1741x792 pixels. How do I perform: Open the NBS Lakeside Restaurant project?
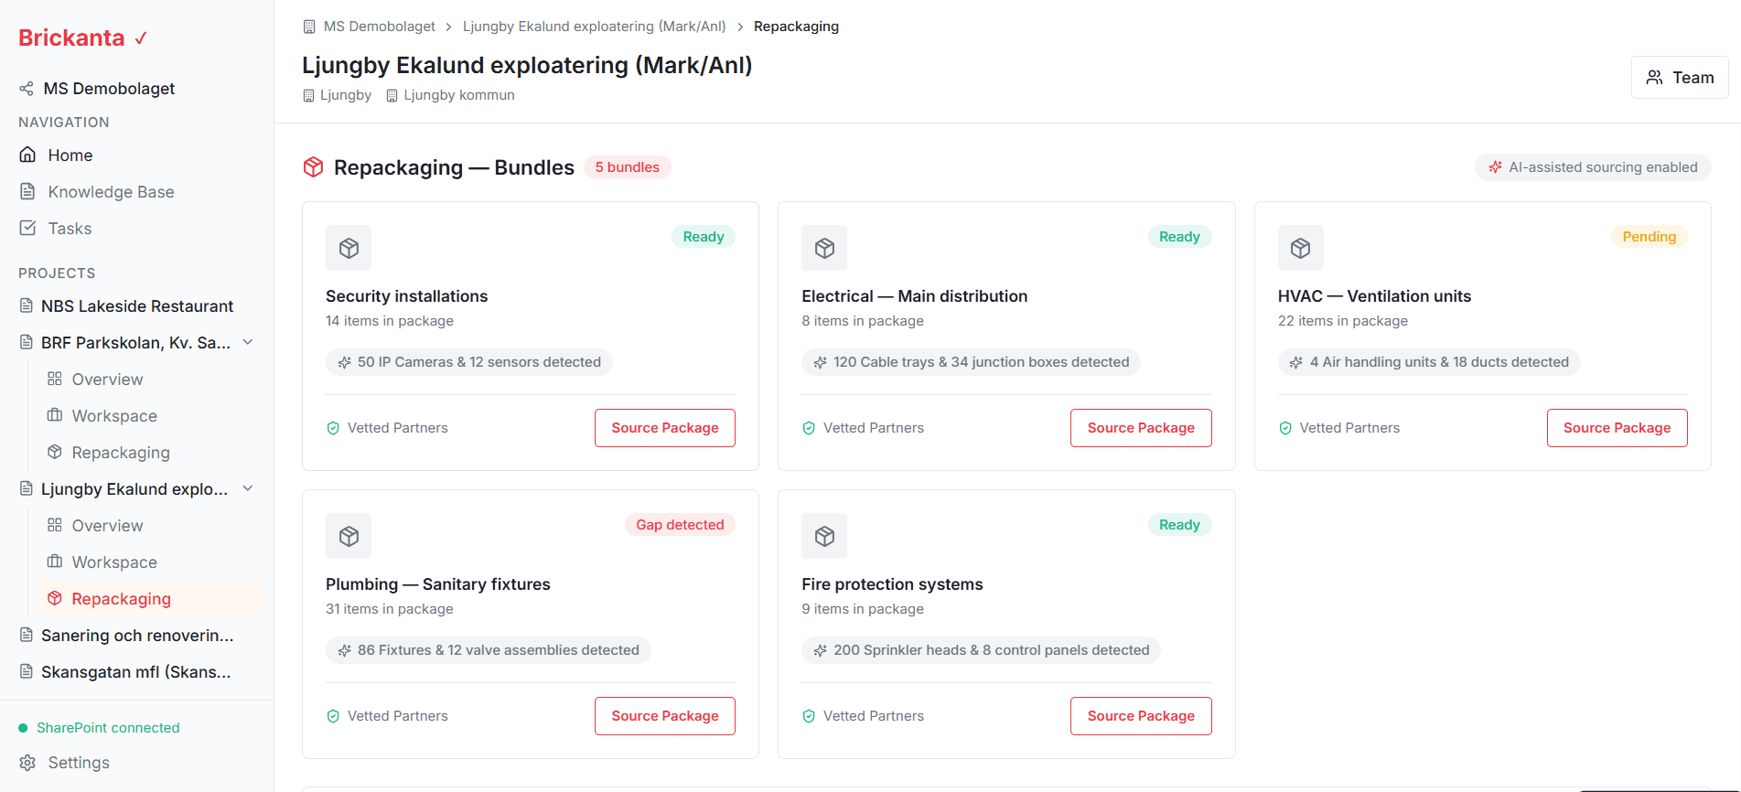(137, 306)
